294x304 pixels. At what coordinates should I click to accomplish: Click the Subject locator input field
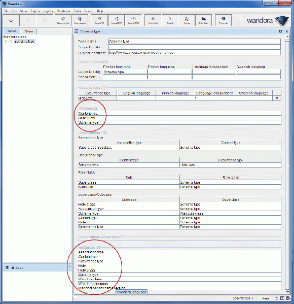(195, 47)
